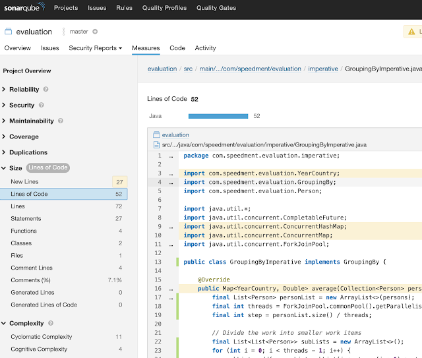
Task: Switch to the Activity tab
Action: pyautogui.click(x=205, y=48)
